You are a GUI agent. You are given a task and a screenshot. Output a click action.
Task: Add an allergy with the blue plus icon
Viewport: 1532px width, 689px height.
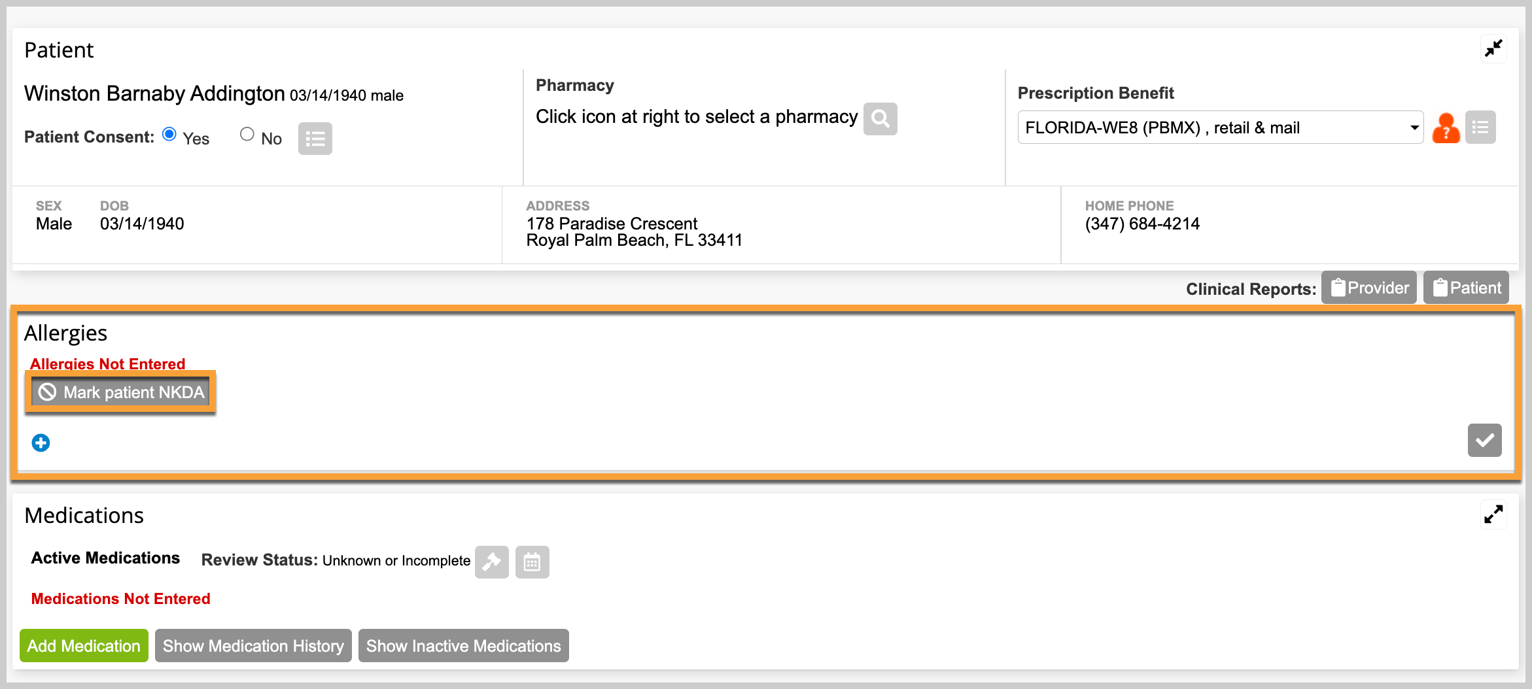(x=41, y=443)
